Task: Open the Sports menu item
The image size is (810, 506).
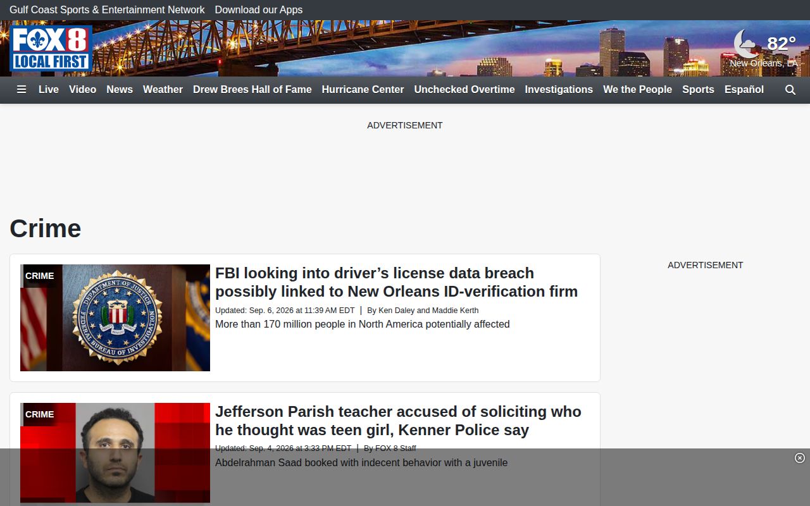Action: pyautogui.click(x=698, y=90)
